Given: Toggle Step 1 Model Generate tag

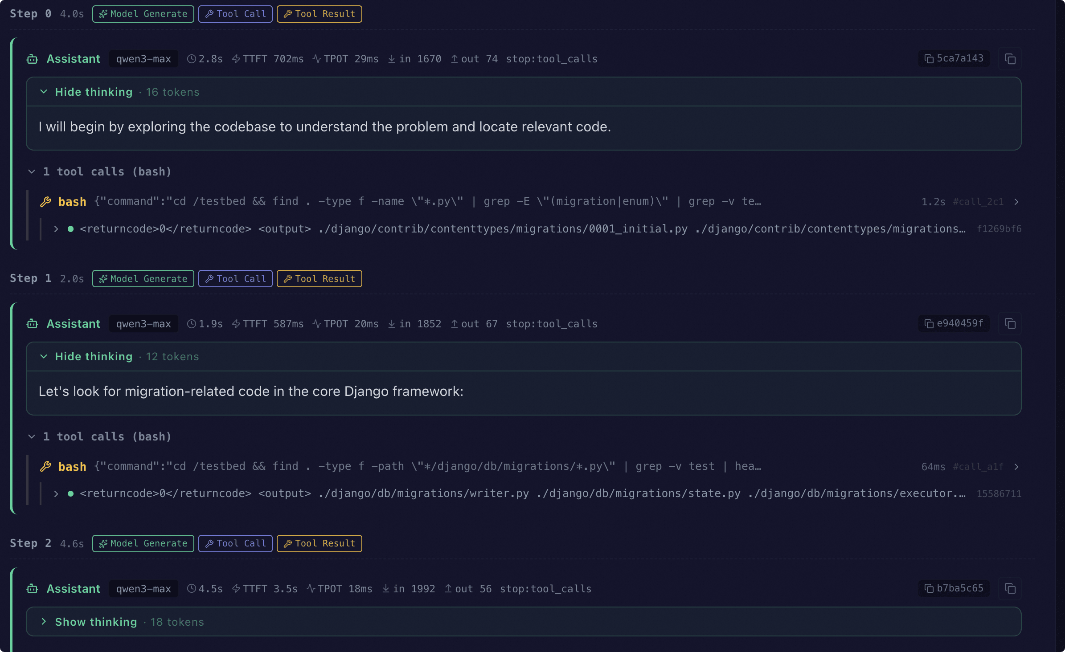Looking at the screenshot, I should 143,279.
